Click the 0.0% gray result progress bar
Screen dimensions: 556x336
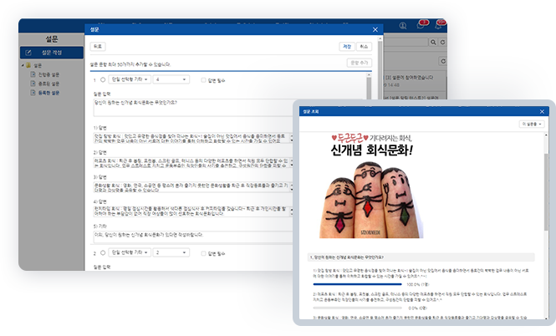[x=358, y=308]
